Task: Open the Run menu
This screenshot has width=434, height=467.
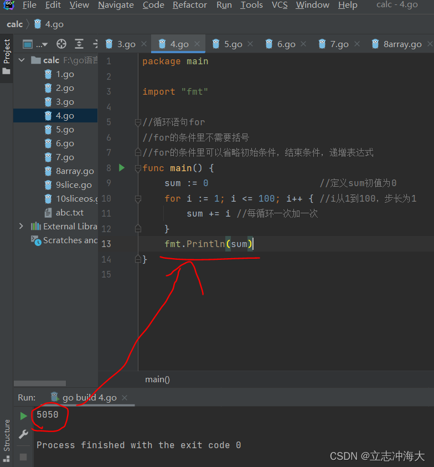Action: click(x=224, y=5)
